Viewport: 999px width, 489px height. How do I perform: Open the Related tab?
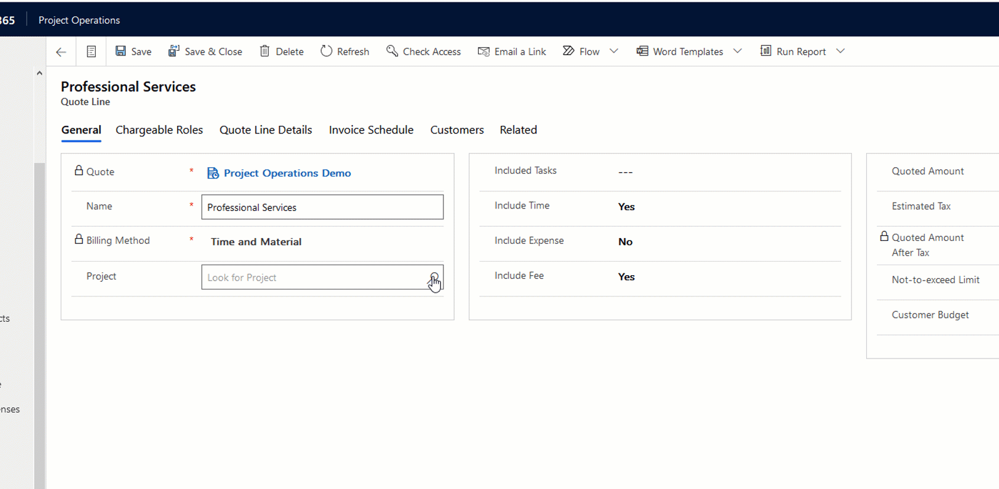518,130
